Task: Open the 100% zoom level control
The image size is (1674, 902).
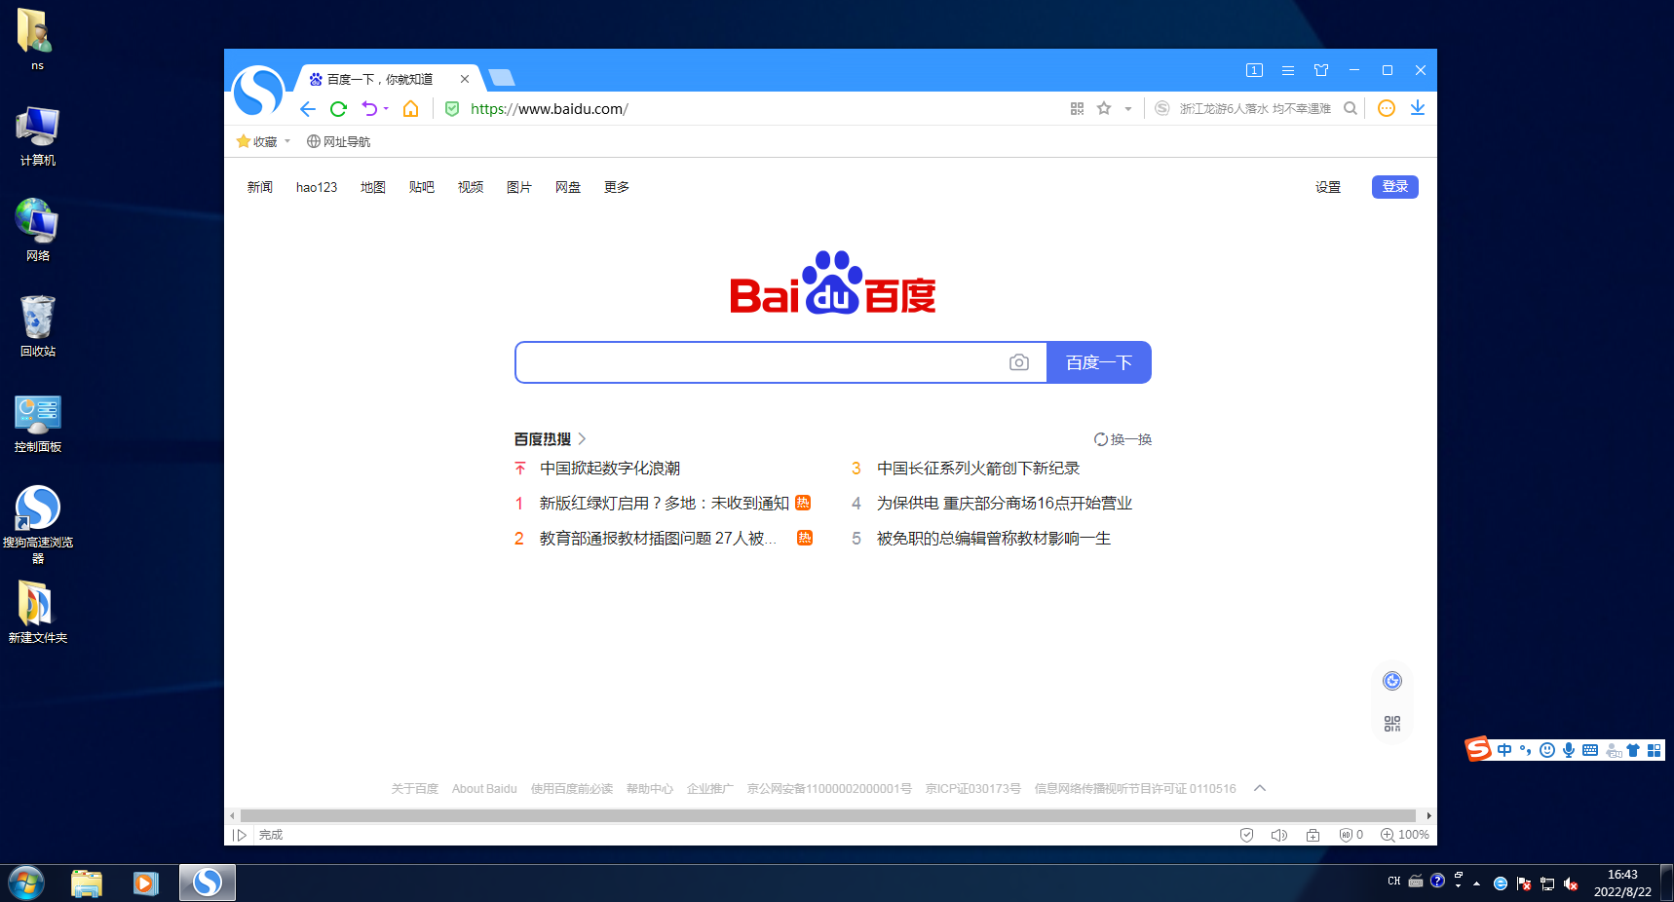Action: click(x=1404, y=835)
